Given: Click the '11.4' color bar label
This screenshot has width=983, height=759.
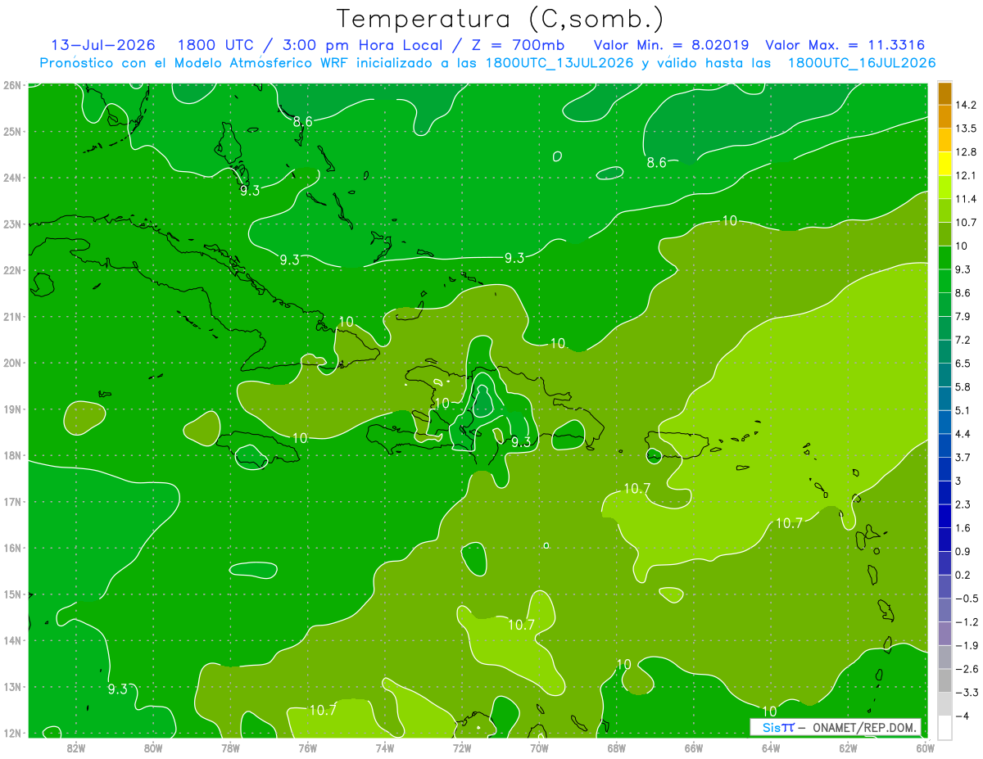Looking at the screenshot, I should point(967,199).
